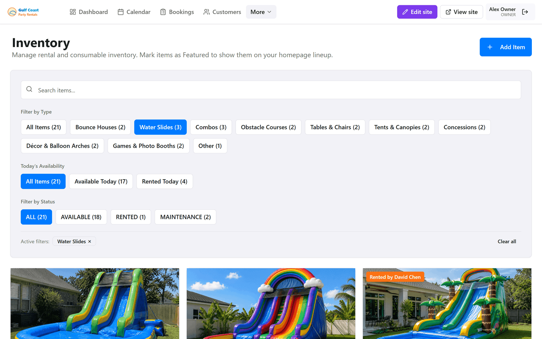
Task: Toggle the Water Slides (3) filter
Action: click(160, 127)
